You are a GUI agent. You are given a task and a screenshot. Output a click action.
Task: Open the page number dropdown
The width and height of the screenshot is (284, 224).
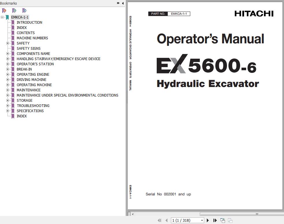[x=202, y=220]
